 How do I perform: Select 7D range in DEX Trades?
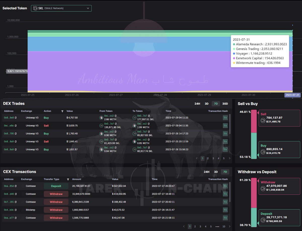216,104
